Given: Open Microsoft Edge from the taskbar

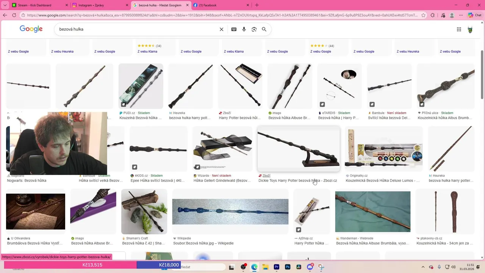Looking at the screenshot, I should point(254,267).
